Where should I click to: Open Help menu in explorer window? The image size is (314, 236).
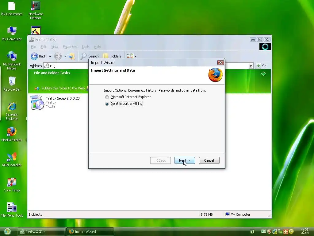97,47
